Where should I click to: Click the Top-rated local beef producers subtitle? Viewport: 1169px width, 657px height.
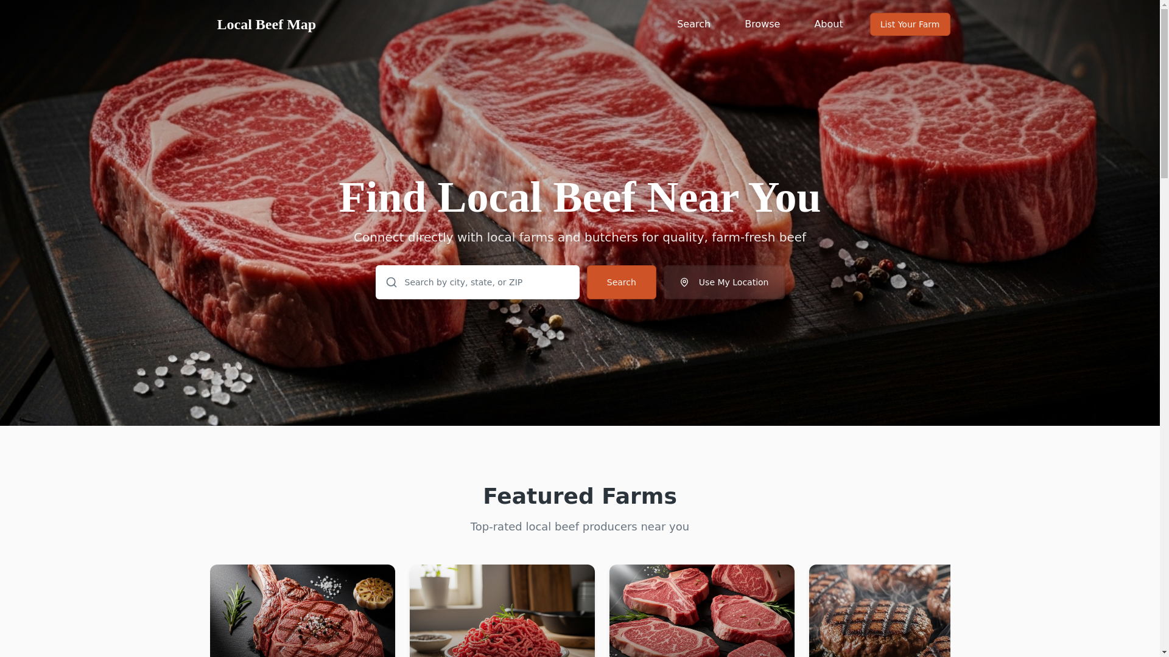point(580,527)
